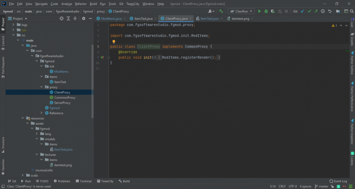Close the ClientProxy.java tab
The height and width of the screenshot is (189, 355).
pos(191,18)
